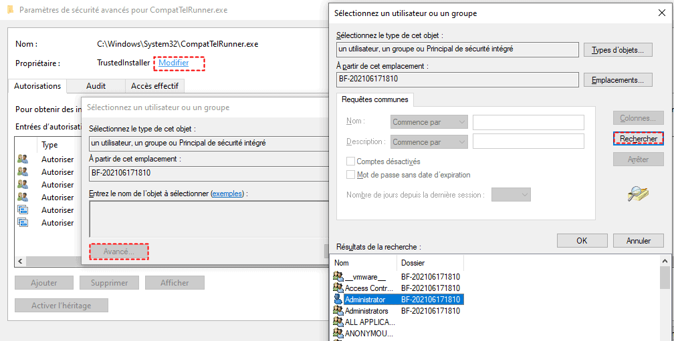Open the Nom 'Commence par' dropdown
Screen dimensions: 674x341
click(429, 122)
